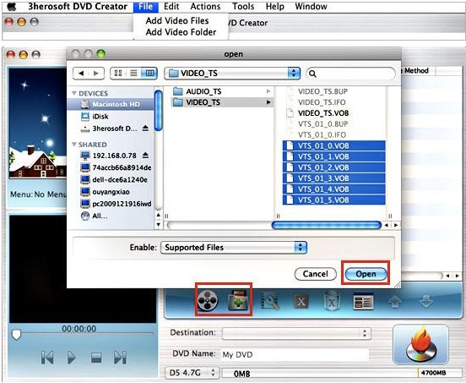Select 74accb66a8914de shared computer
This screenshot has width=466, height=383.
tap(111, 167)
